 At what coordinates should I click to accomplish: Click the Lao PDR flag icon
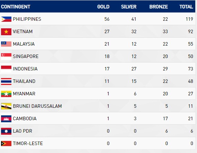6,131
